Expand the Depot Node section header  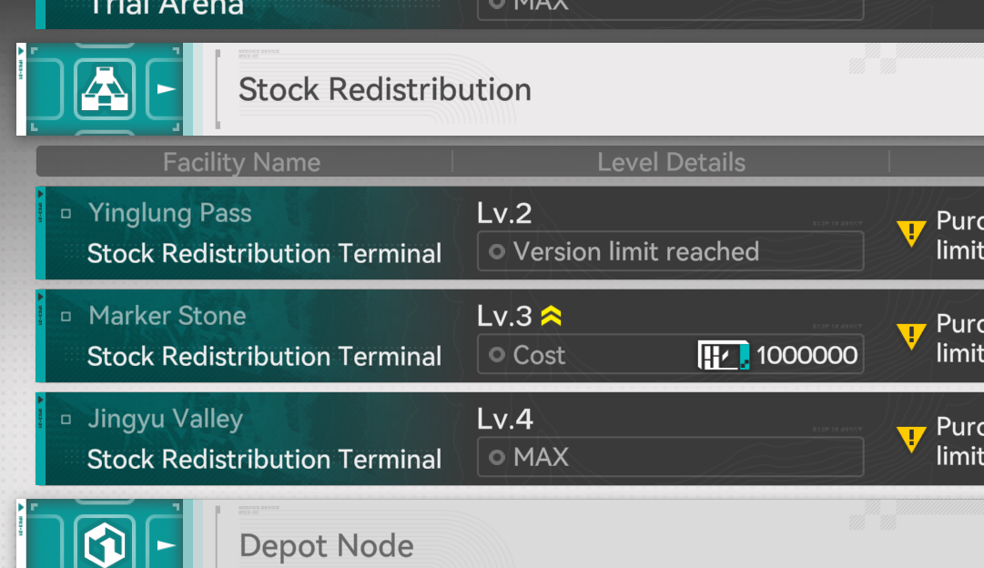point(500,533)
